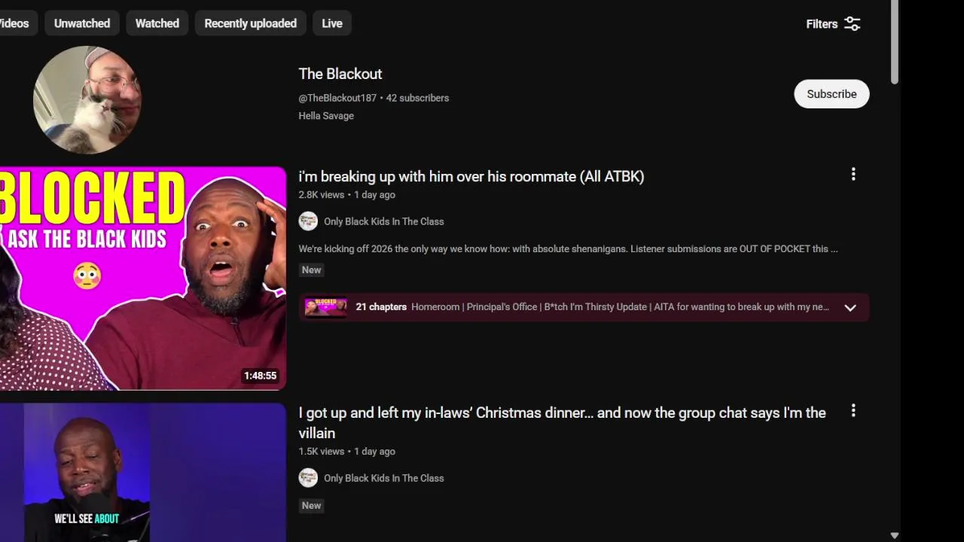Screen dimensions: 964x542
Task: Click the vertical page scrollbar thumb
Action: pos(894,42)
